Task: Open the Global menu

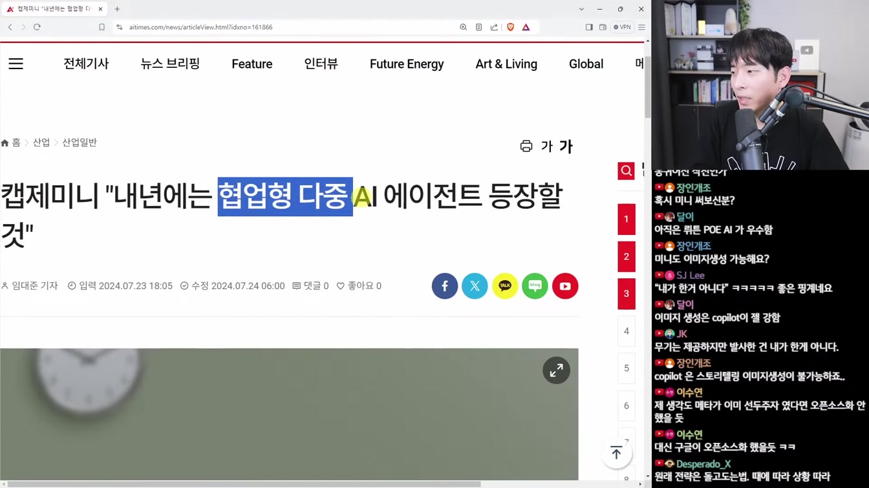Action: point(586,64)
